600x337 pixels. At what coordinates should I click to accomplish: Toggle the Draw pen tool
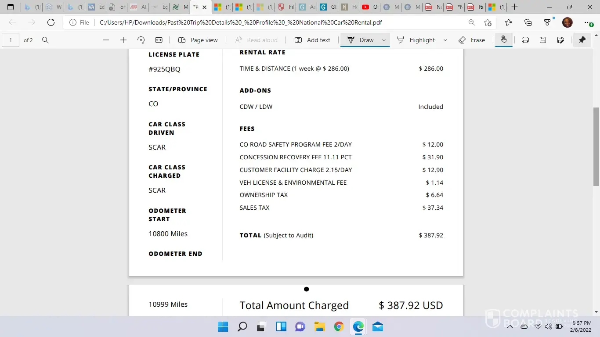coord(361,40)
